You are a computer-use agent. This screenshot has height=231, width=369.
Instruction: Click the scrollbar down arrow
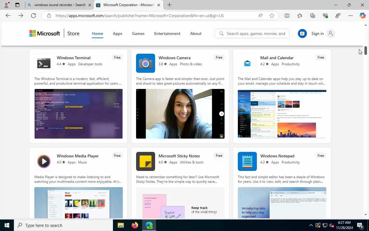(x=366, y=215)
